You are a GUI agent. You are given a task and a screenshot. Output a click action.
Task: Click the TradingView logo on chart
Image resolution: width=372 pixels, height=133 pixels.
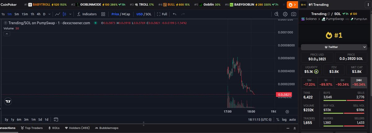point(8,101)
